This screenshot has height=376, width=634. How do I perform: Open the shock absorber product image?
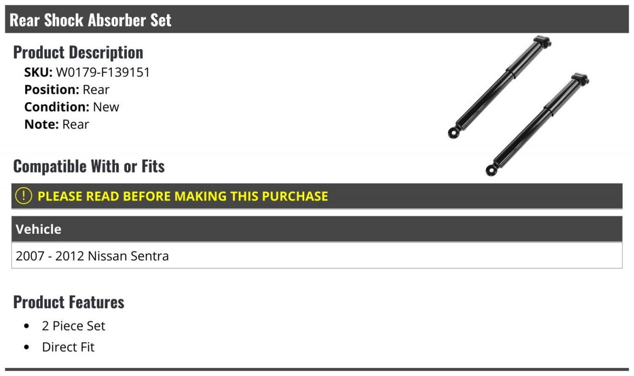[x=519, y=106]
